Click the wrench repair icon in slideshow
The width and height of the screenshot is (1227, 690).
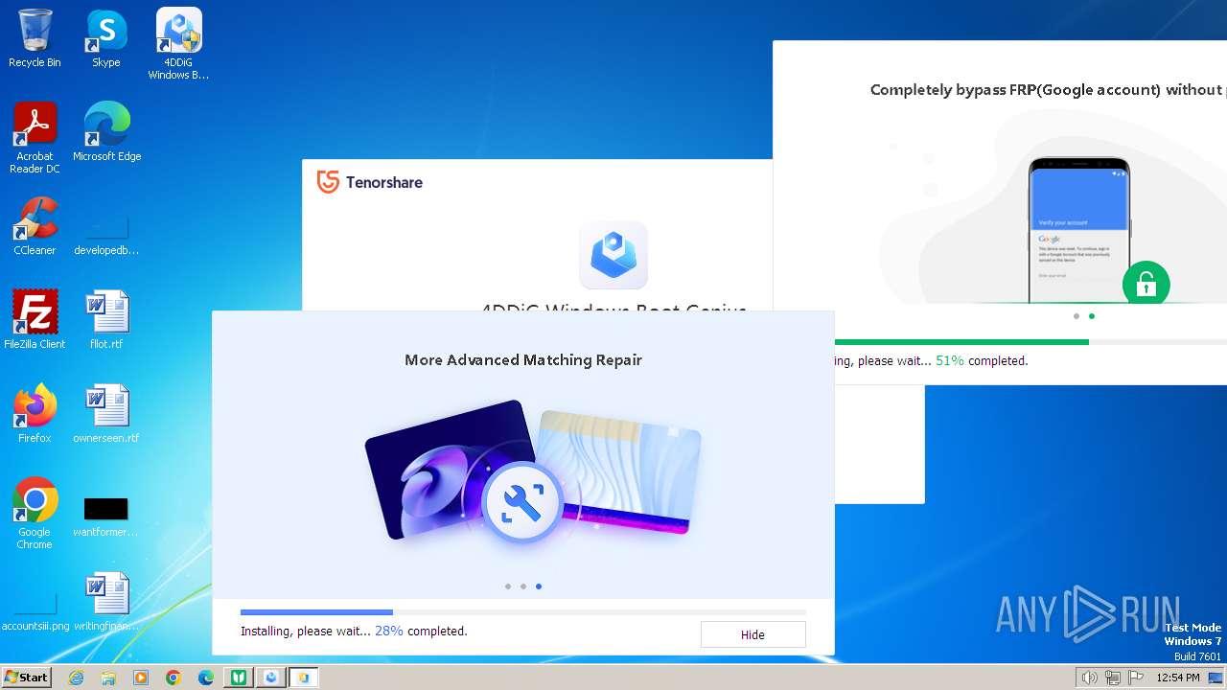pyautogui.click(x=521, y=503)
